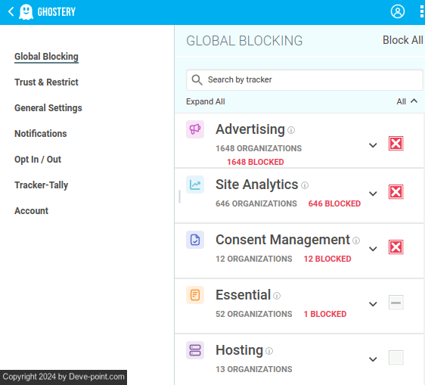Expand the Advertising tracker list
The image size is (425, 385).
373,145
